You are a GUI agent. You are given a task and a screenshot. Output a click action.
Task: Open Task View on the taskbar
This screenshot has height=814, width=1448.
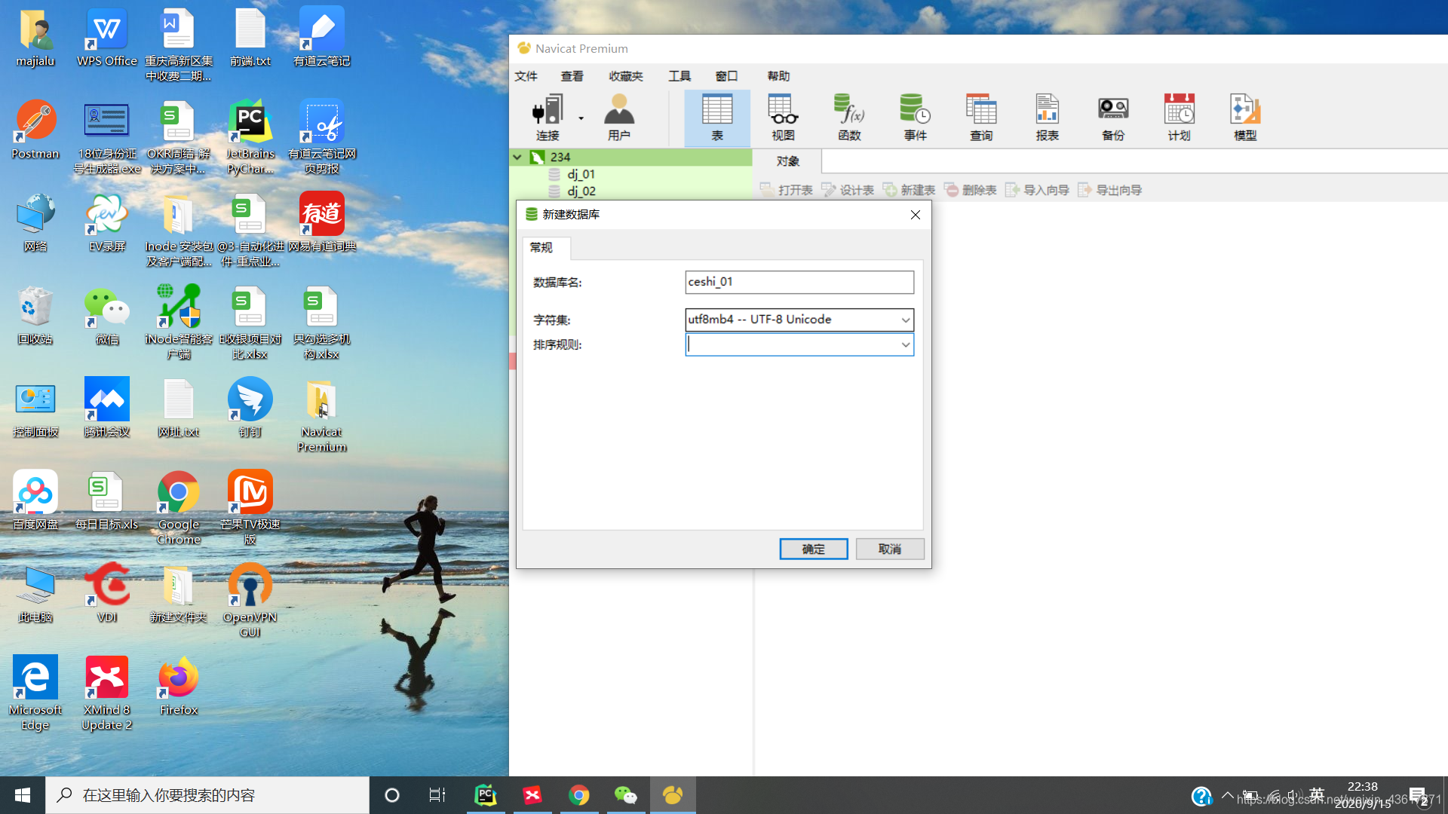pyautogui.click(x=437, y=795)
